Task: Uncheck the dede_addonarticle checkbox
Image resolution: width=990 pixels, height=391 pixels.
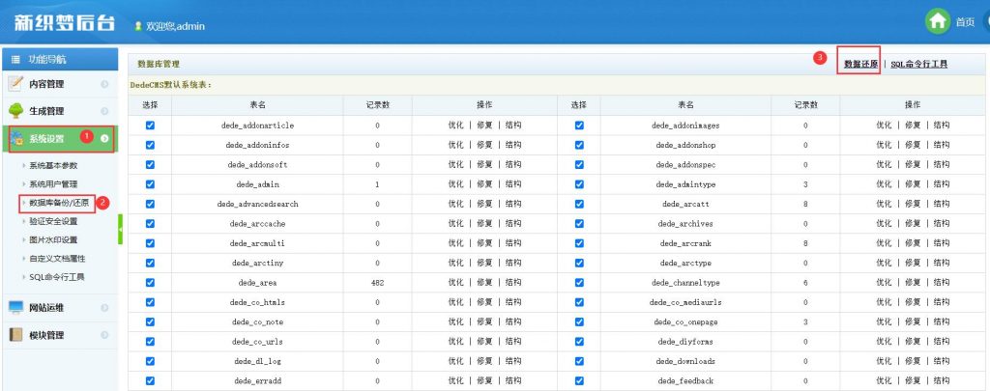Action: pos(150,126)
